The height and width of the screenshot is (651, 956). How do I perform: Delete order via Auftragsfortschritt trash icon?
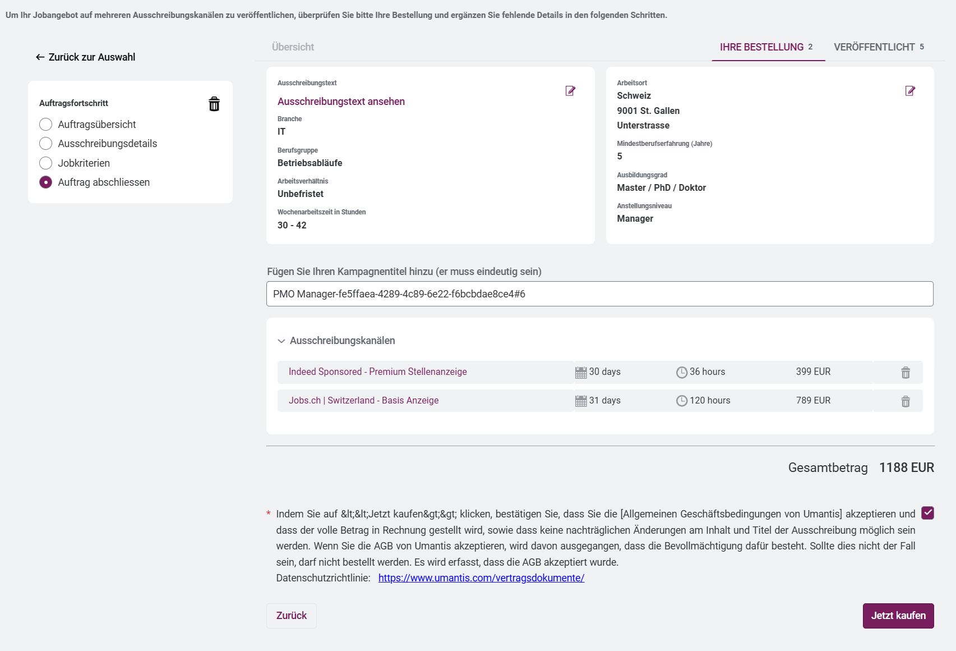[x=214, y=104]
